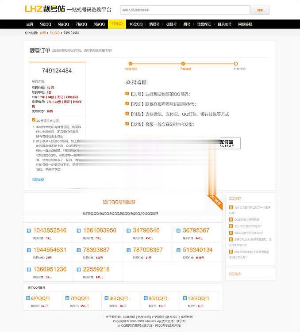Click the 联系我们 footer link
Screen dimensions: 300x332
172,317
